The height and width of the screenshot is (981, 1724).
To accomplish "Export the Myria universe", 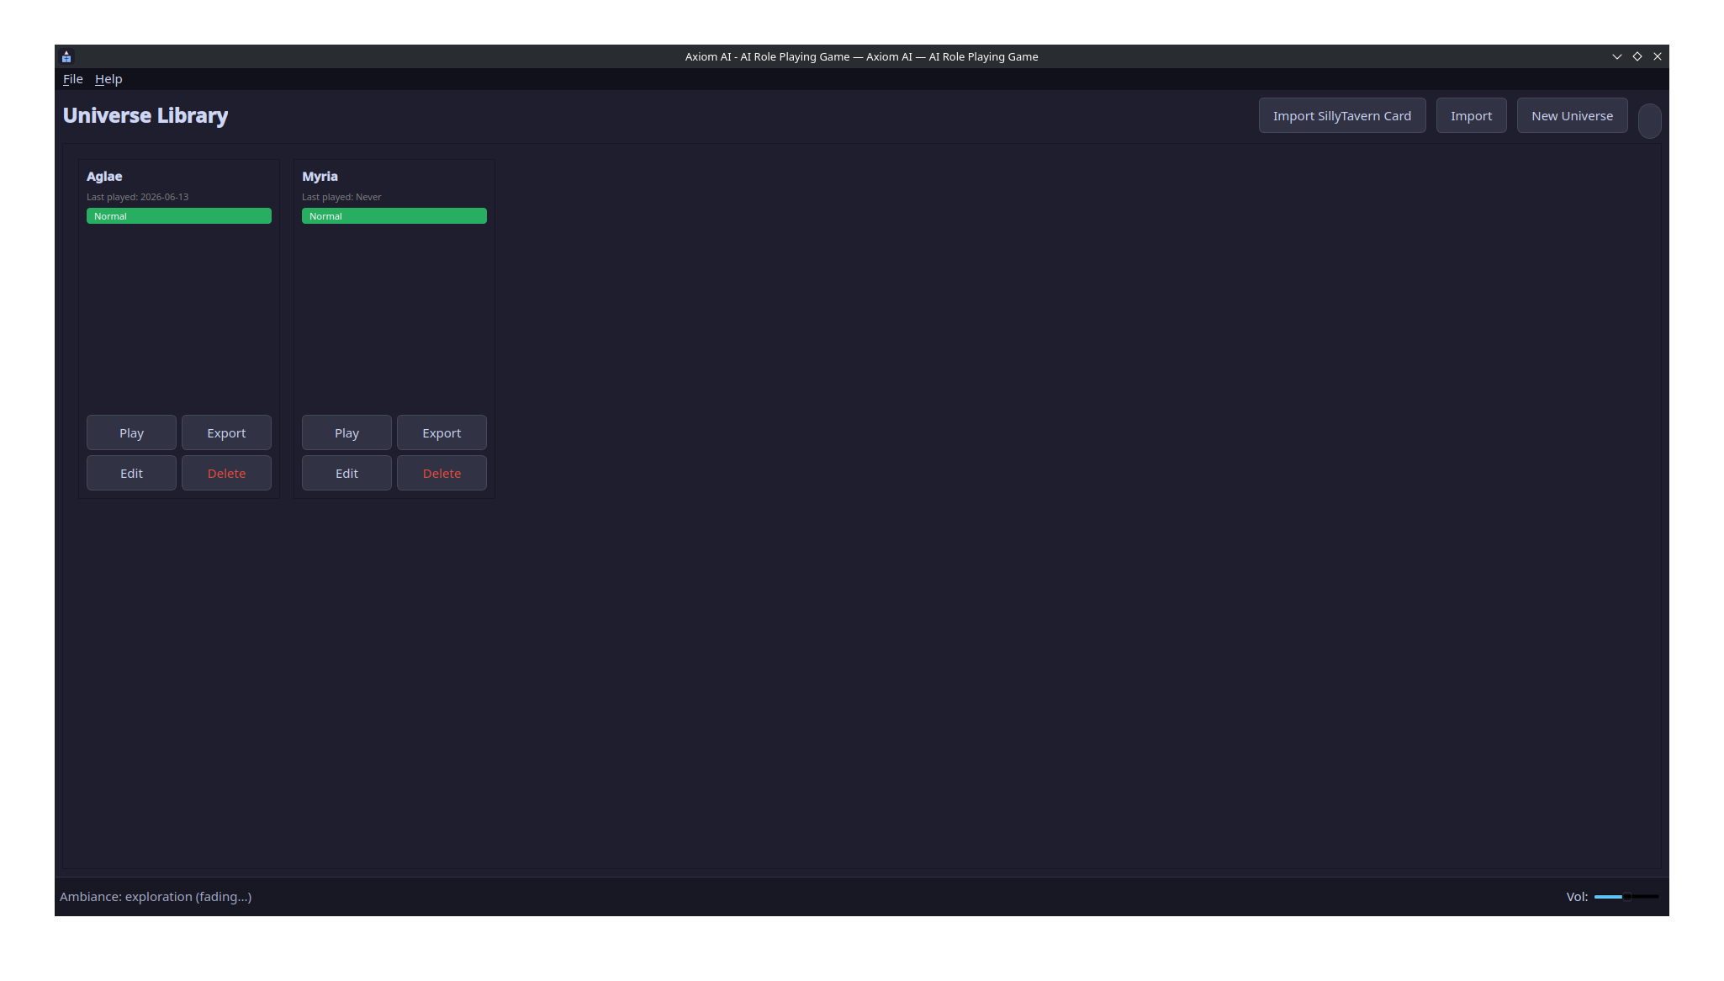I will 442,433.
